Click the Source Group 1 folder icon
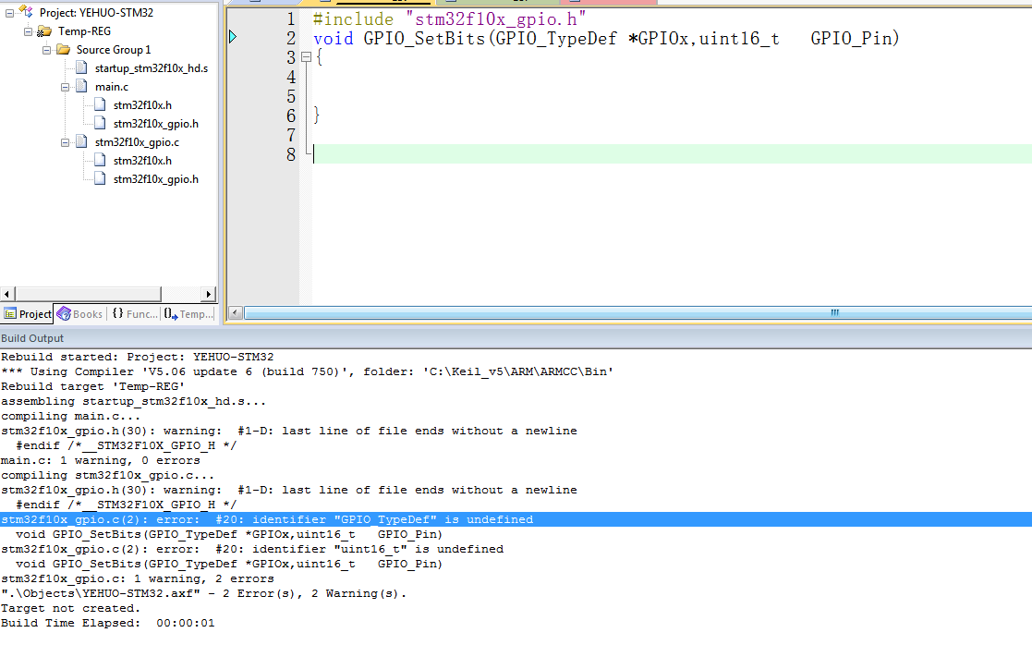The image size is (1032, 657). pos(63,49)
